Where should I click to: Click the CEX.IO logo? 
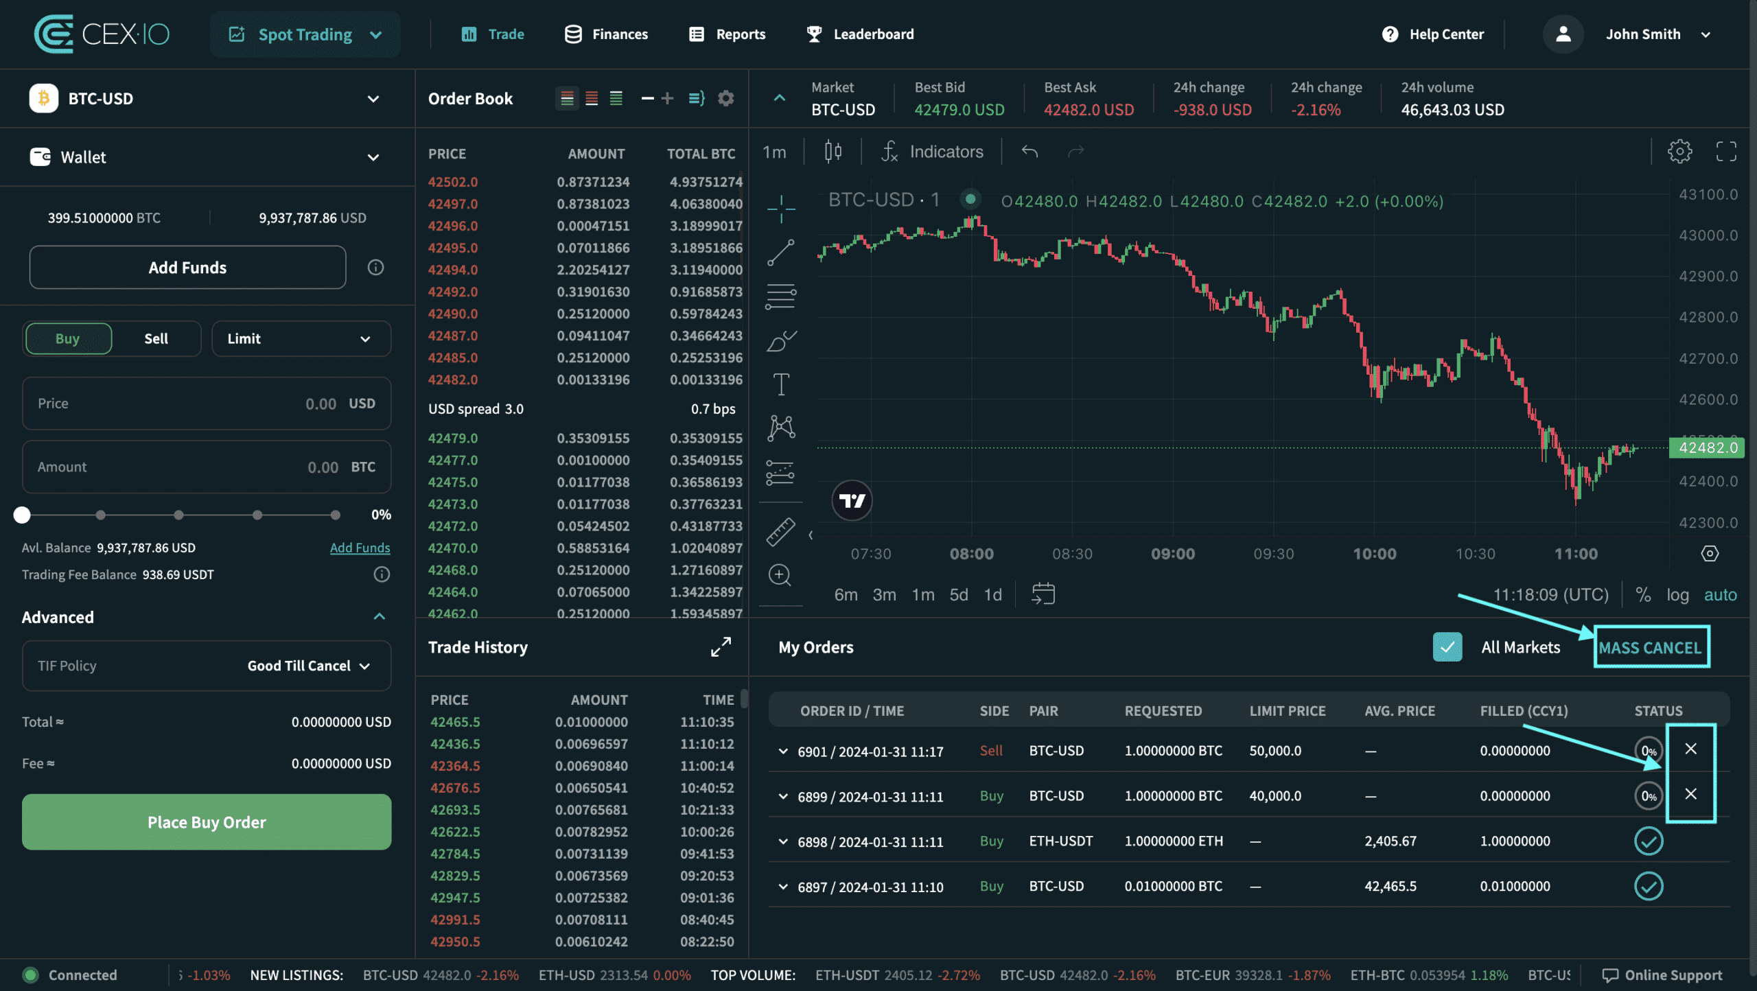[102, 34]
